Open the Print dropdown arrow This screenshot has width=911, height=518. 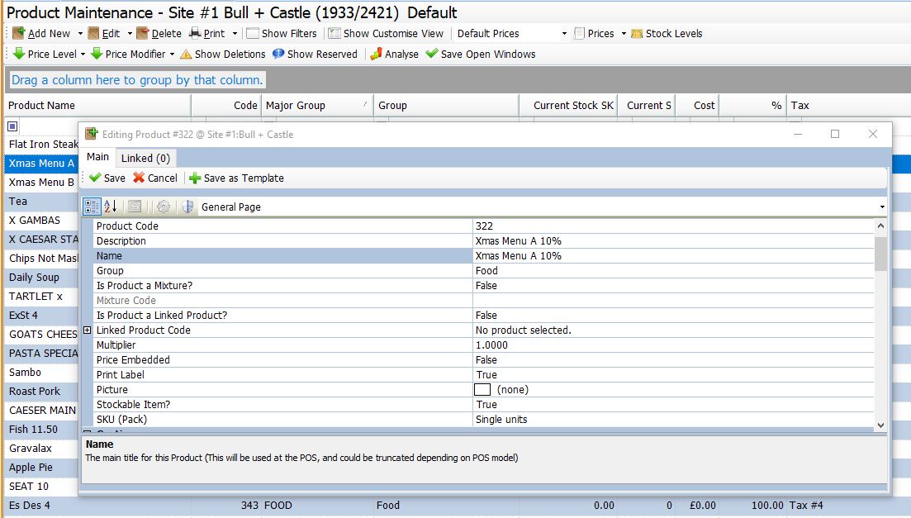coord(235,34)
